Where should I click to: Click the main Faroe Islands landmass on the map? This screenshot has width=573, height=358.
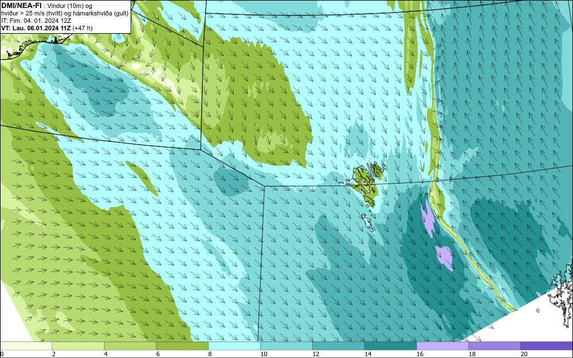366,184
